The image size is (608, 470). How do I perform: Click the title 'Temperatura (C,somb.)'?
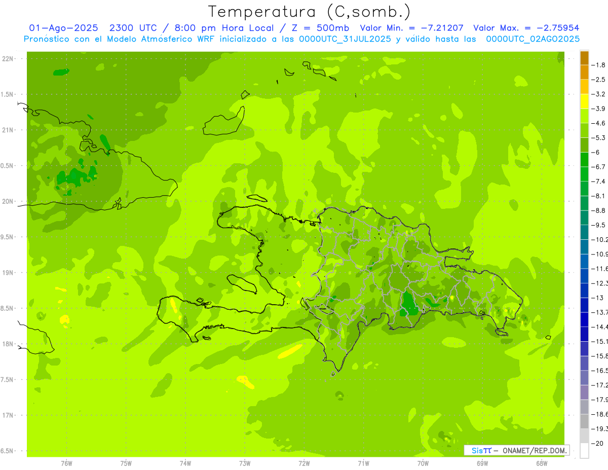(x=310, y=12)
